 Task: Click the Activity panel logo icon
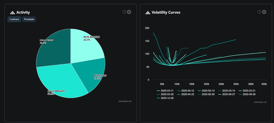12,12
